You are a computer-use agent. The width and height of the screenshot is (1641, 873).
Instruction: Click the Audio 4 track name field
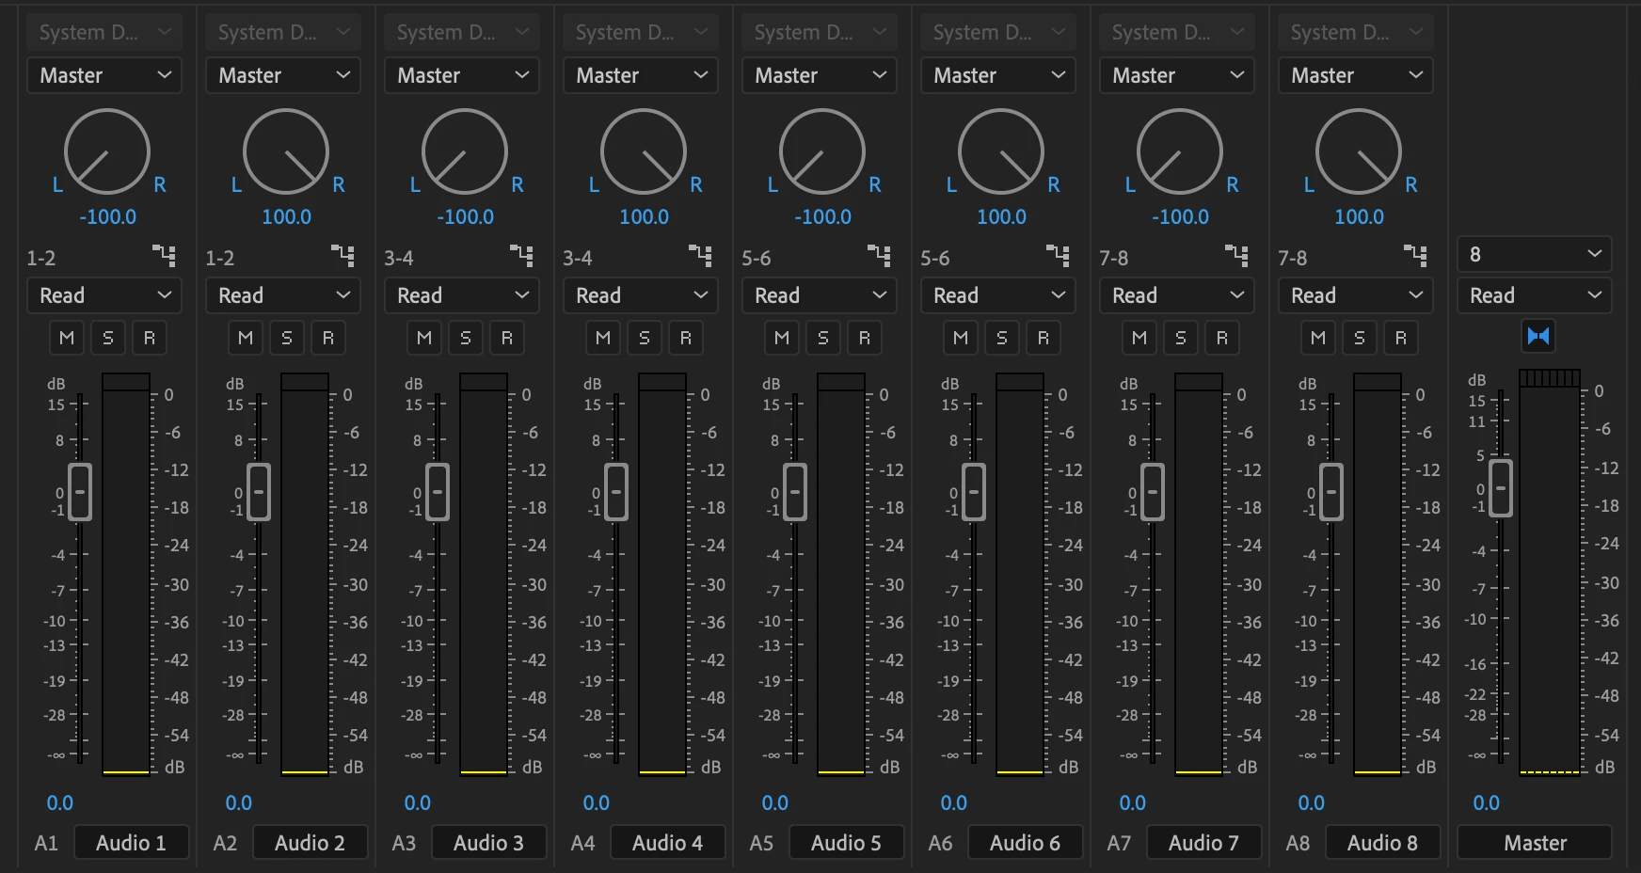(667, 843)
